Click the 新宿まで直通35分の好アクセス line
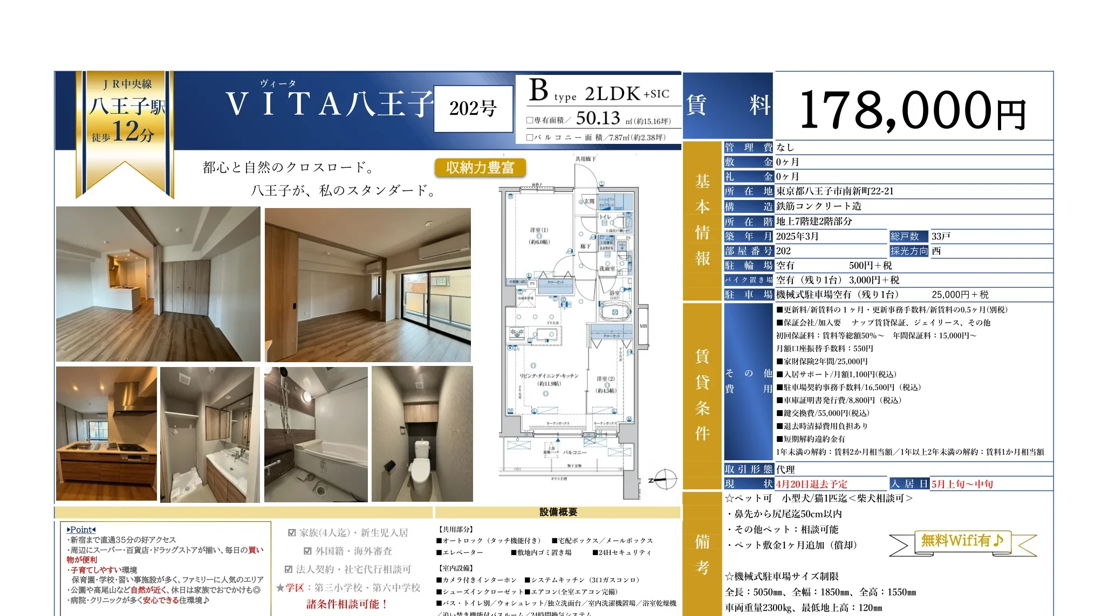1109x616 pixels. click(121, 540)
